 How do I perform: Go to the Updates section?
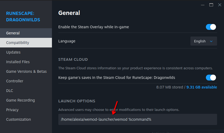(x=13, y=52)
